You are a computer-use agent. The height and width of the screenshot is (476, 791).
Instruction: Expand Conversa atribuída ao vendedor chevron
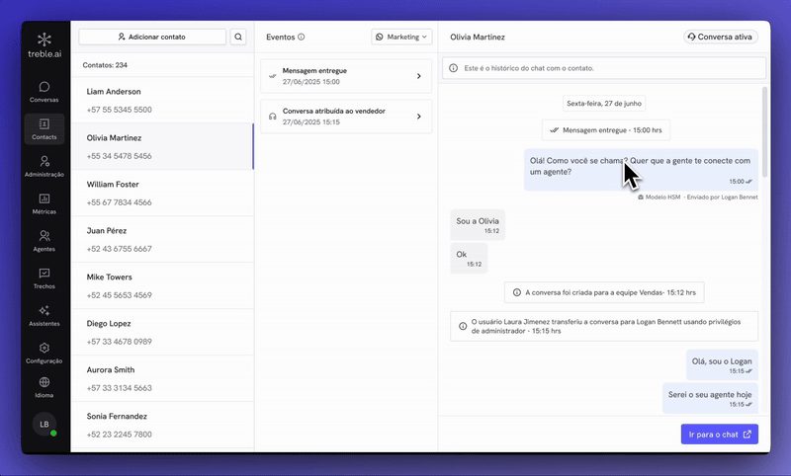coord(418,117)
